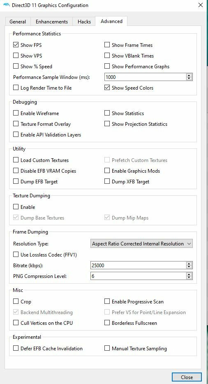Click the Close button
The height and width of the screenshot is (384, 208).
point(187,377)
